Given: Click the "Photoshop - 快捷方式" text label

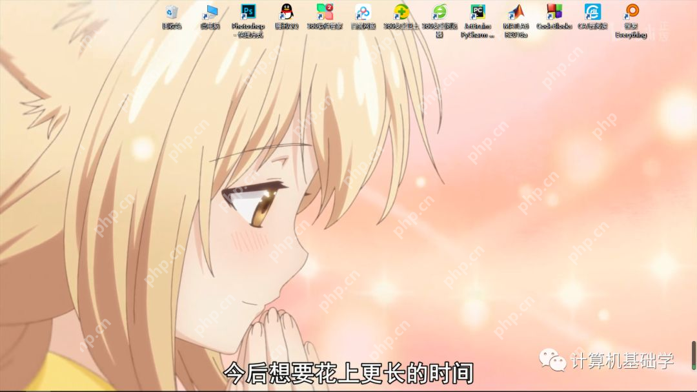Looking at the screenshot, I should [248, 30].
